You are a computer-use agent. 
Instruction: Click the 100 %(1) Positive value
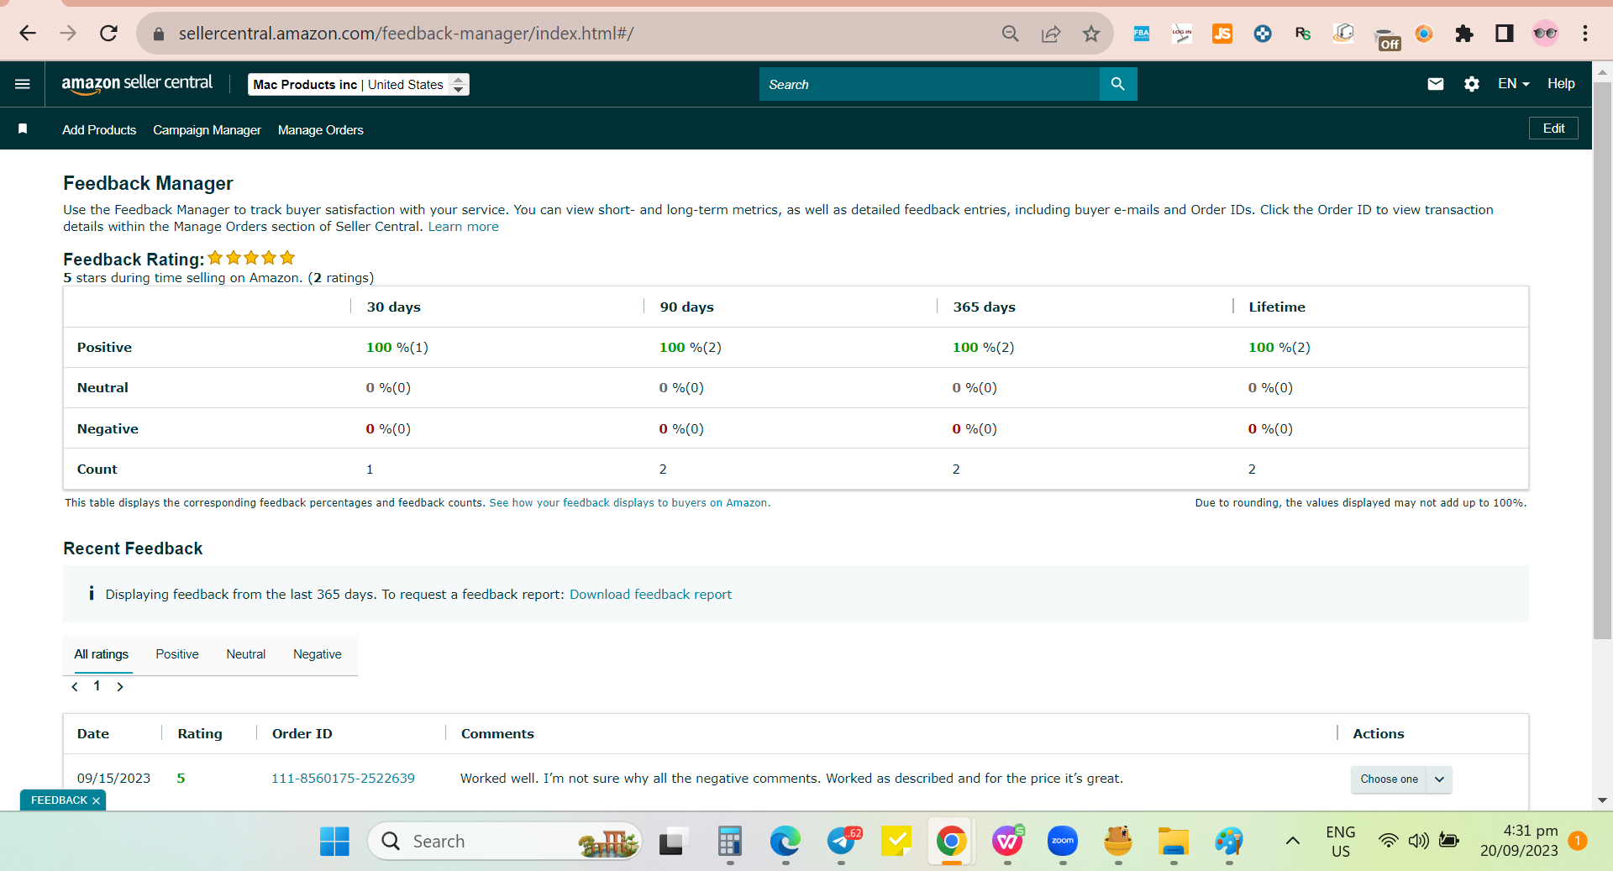coord(397,348)
